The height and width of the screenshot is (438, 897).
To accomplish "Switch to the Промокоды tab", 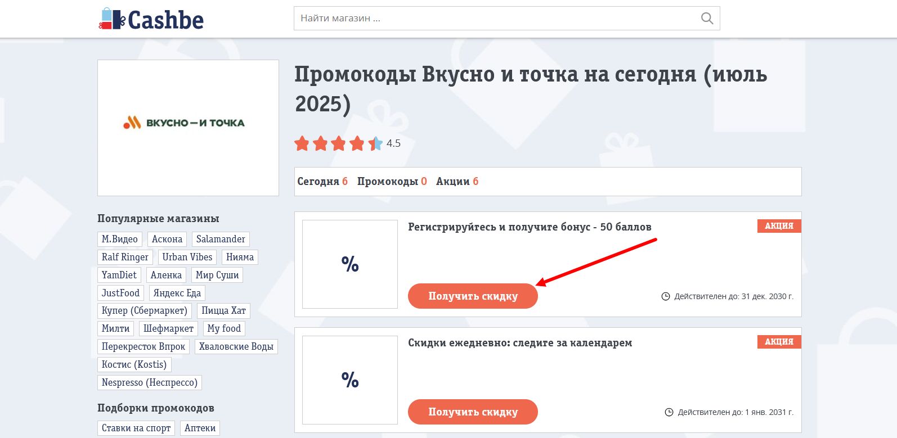I will tap(392, 181).
